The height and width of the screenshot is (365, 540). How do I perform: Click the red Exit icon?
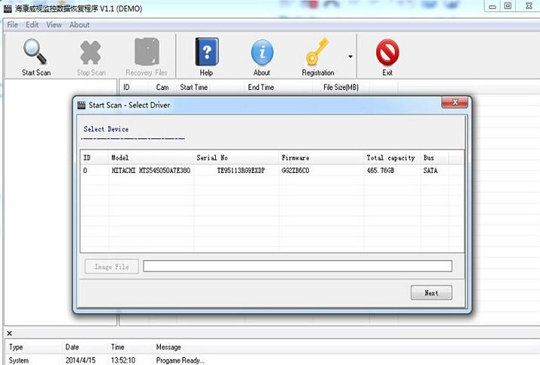coord(387,53)
